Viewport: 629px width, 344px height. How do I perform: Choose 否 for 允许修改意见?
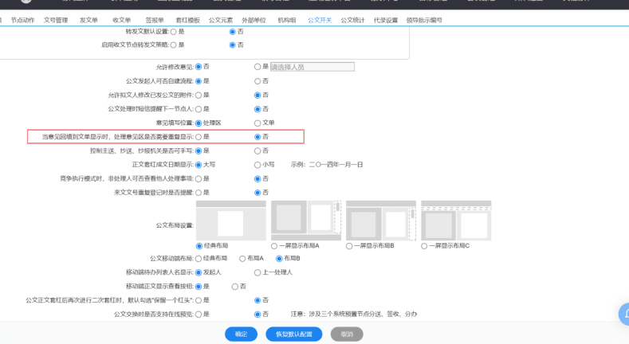(x=199, y=67)
